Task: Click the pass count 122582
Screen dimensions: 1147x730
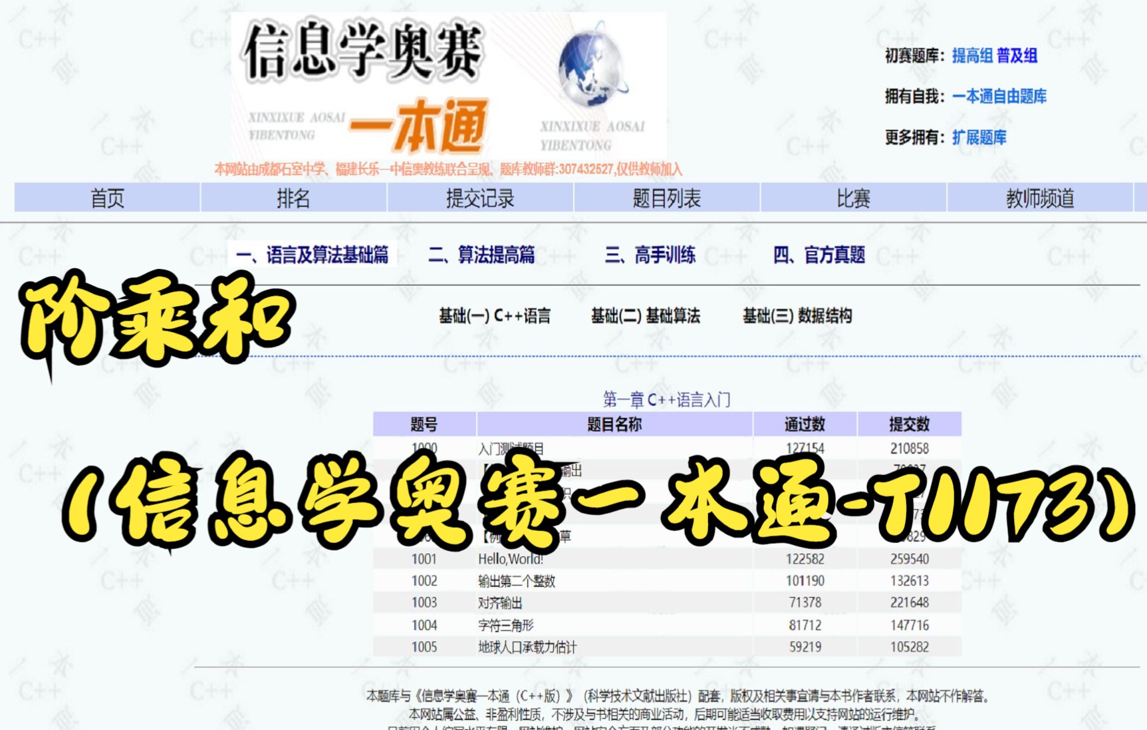Action: (x=805, y=560)
